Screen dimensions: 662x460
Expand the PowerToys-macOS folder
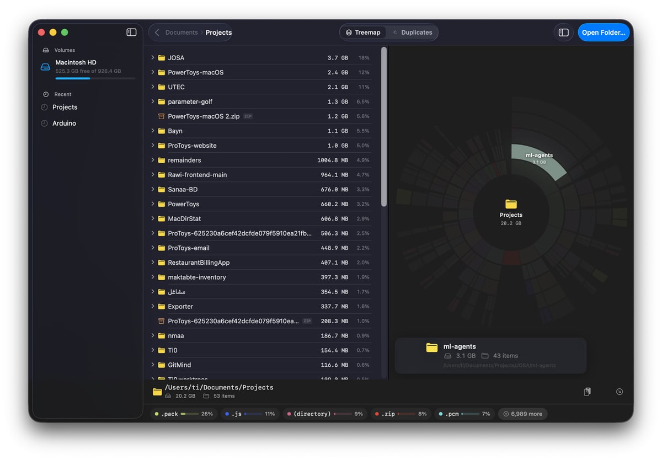(153, 72)
